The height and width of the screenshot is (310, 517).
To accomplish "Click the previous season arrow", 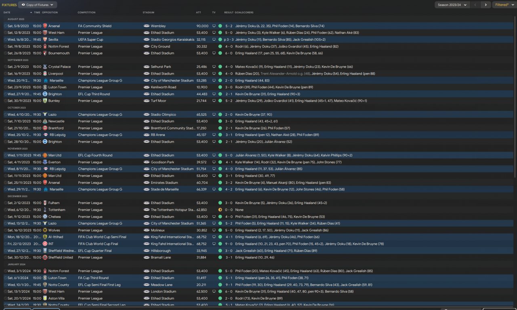I will point(475,5).
